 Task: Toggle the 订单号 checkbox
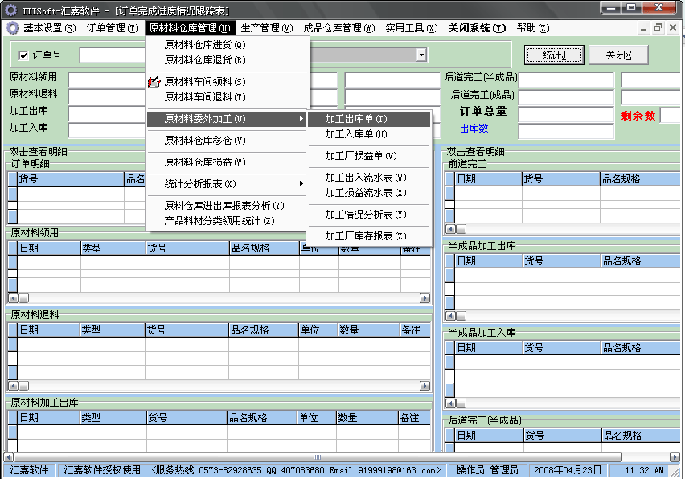pos(23,55)
